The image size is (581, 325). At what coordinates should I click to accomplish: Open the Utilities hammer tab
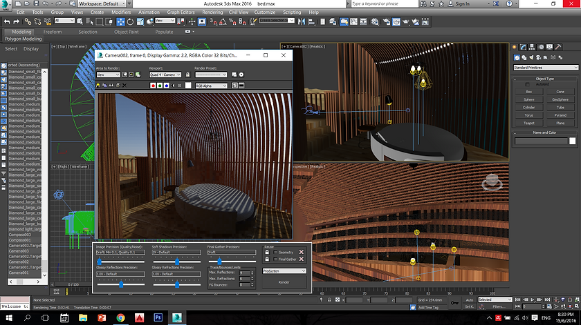tap(558, 47)
